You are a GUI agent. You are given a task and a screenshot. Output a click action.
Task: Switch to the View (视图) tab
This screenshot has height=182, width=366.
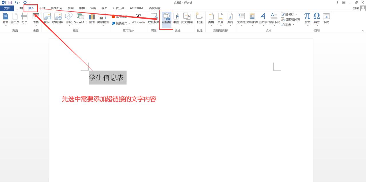coord(104,8)
